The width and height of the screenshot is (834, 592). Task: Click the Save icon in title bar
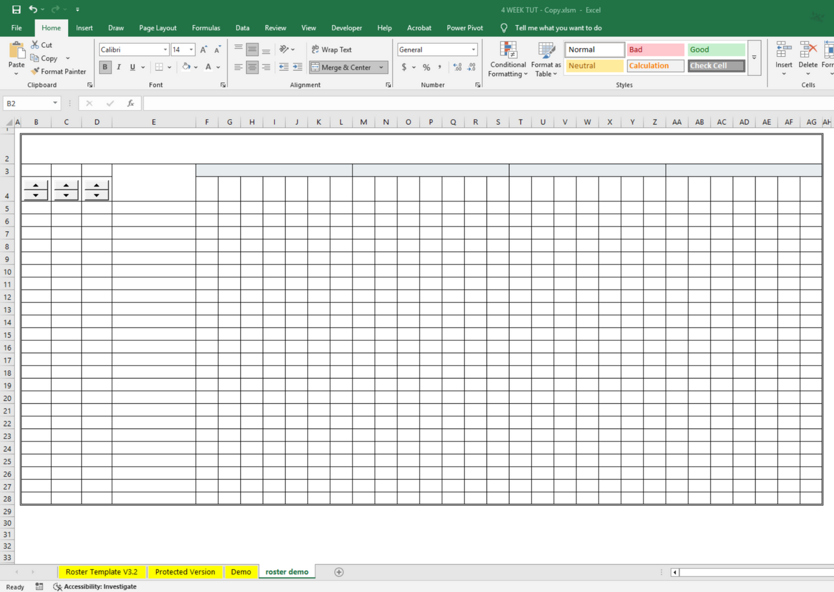(16, 10)
